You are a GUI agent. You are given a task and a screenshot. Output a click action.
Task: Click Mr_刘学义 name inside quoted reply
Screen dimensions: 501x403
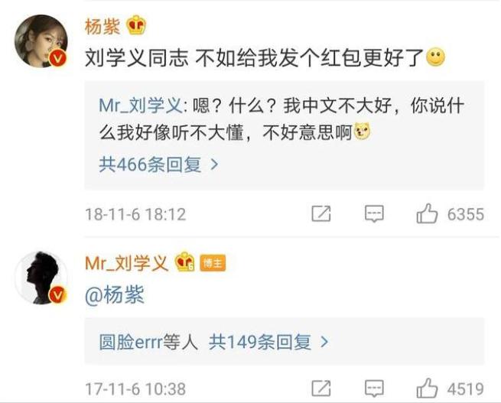[x=141, y=106]
